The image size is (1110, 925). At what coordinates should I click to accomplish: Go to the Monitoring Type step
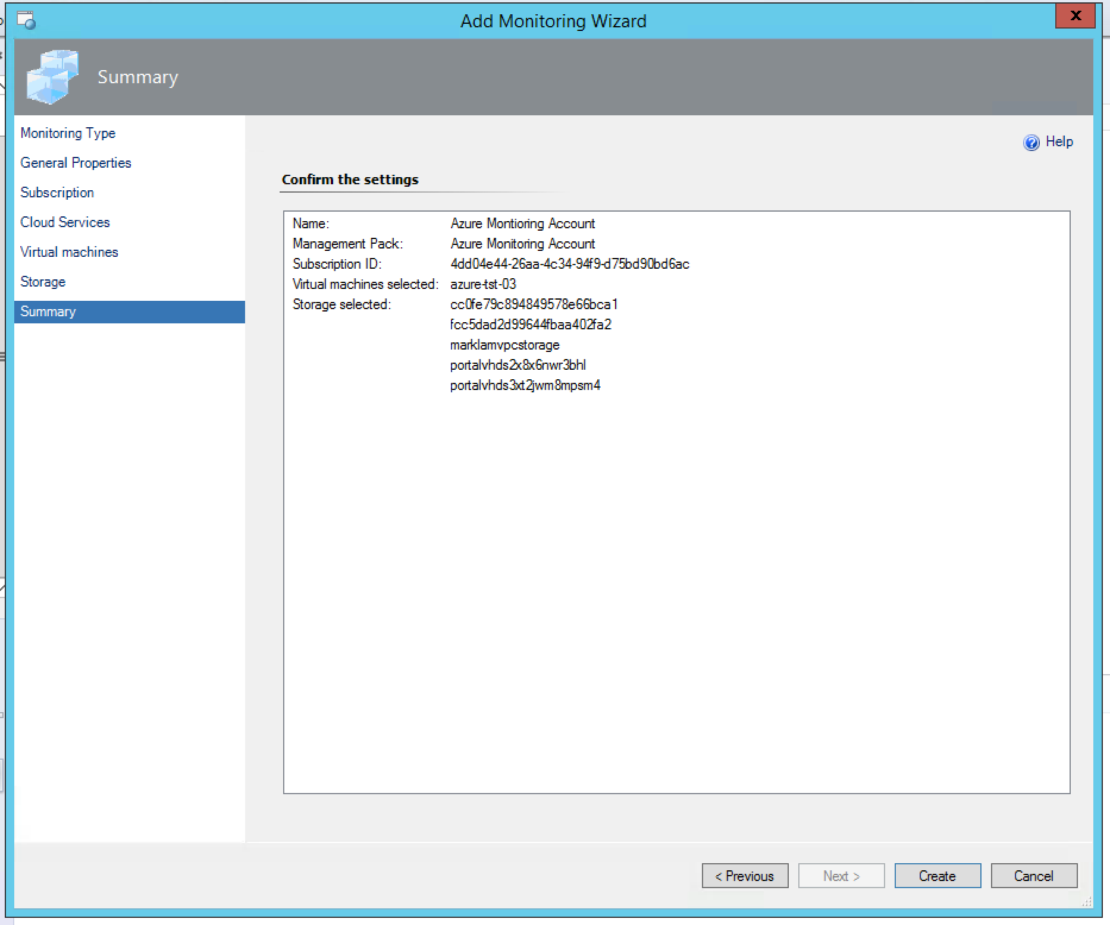click(68, 133)
